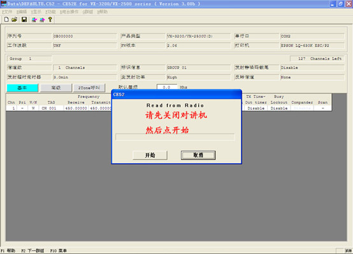Click the Save floppy disk icon
Screen dimensions: 353x254
pos(24,20)
